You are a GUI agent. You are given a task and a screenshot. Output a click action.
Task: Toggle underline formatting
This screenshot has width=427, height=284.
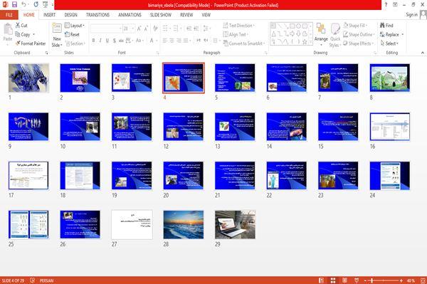[x=107, y=41]
